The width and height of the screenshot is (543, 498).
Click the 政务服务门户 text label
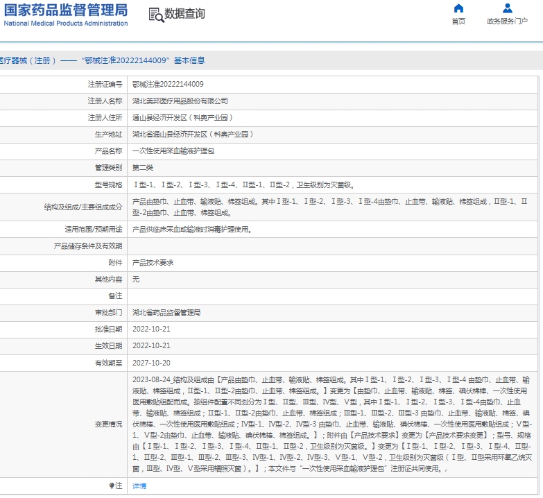tap(508, 21)
